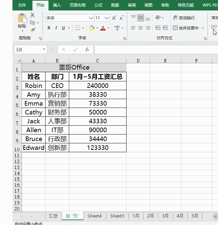
Task: Click the Insert Function fx icon
Action: point(87,50)
